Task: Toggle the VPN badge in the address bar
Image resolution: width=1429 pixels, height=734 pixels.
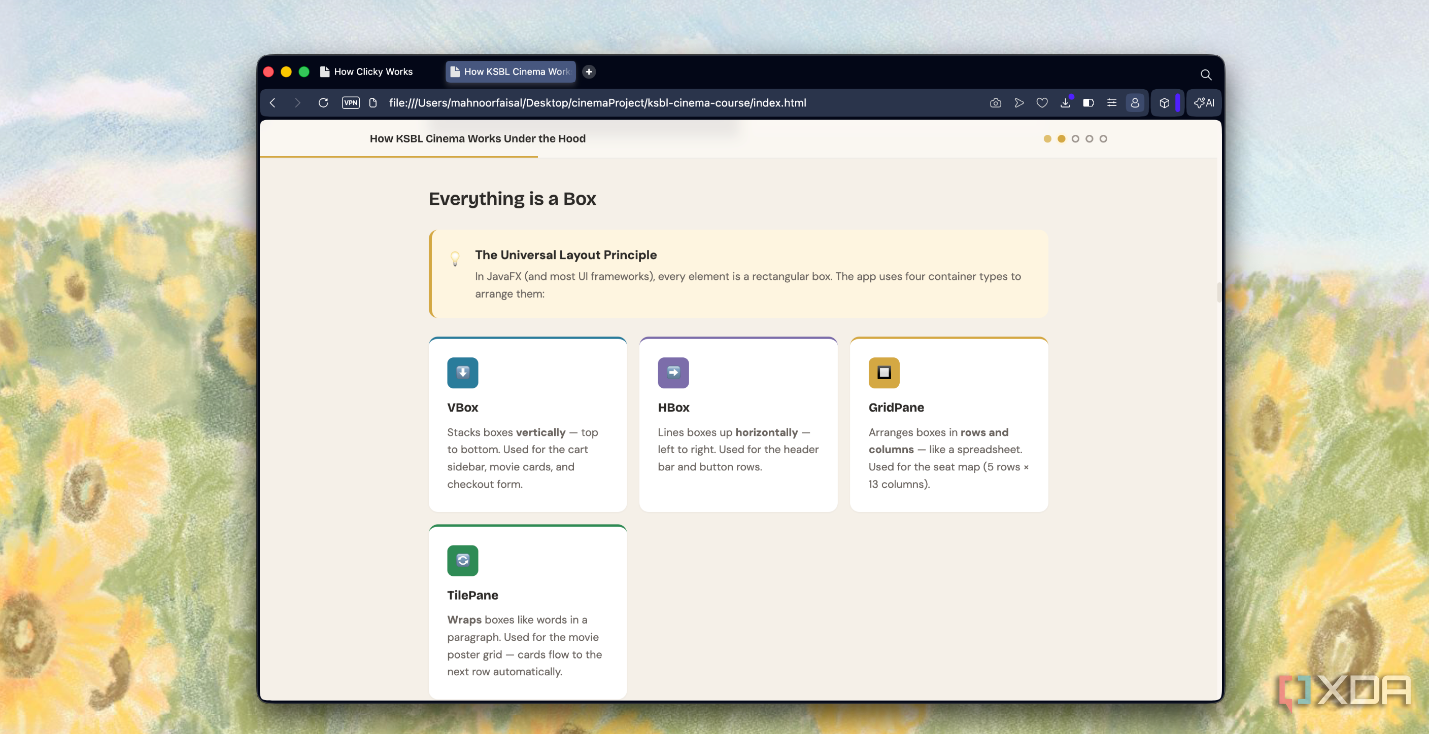Action: (x=351, y=102)
